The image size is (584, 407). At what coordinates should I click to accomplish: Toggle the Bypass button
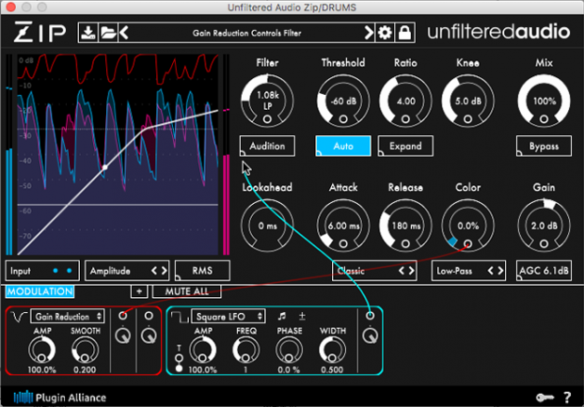coord(544,147)
